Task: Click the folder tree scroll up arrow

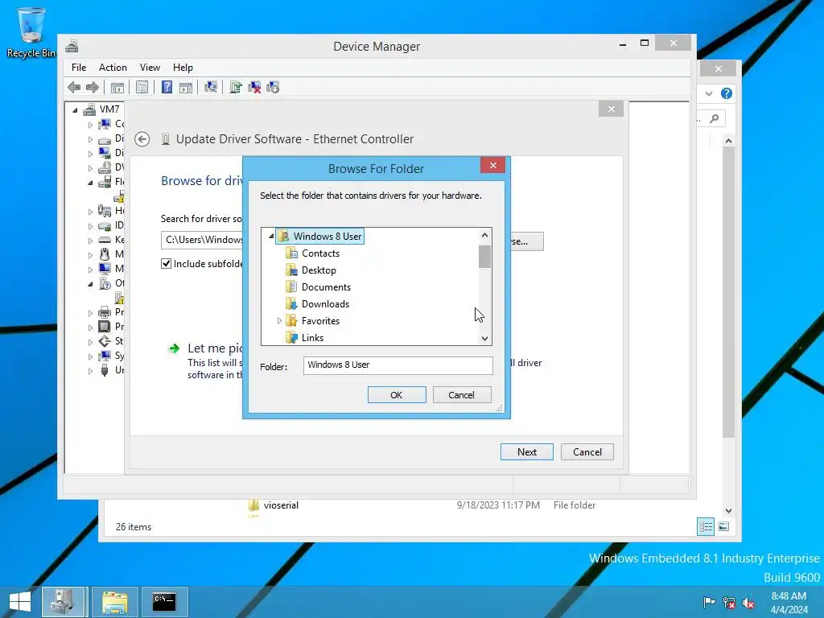Action: click(484, 235)
